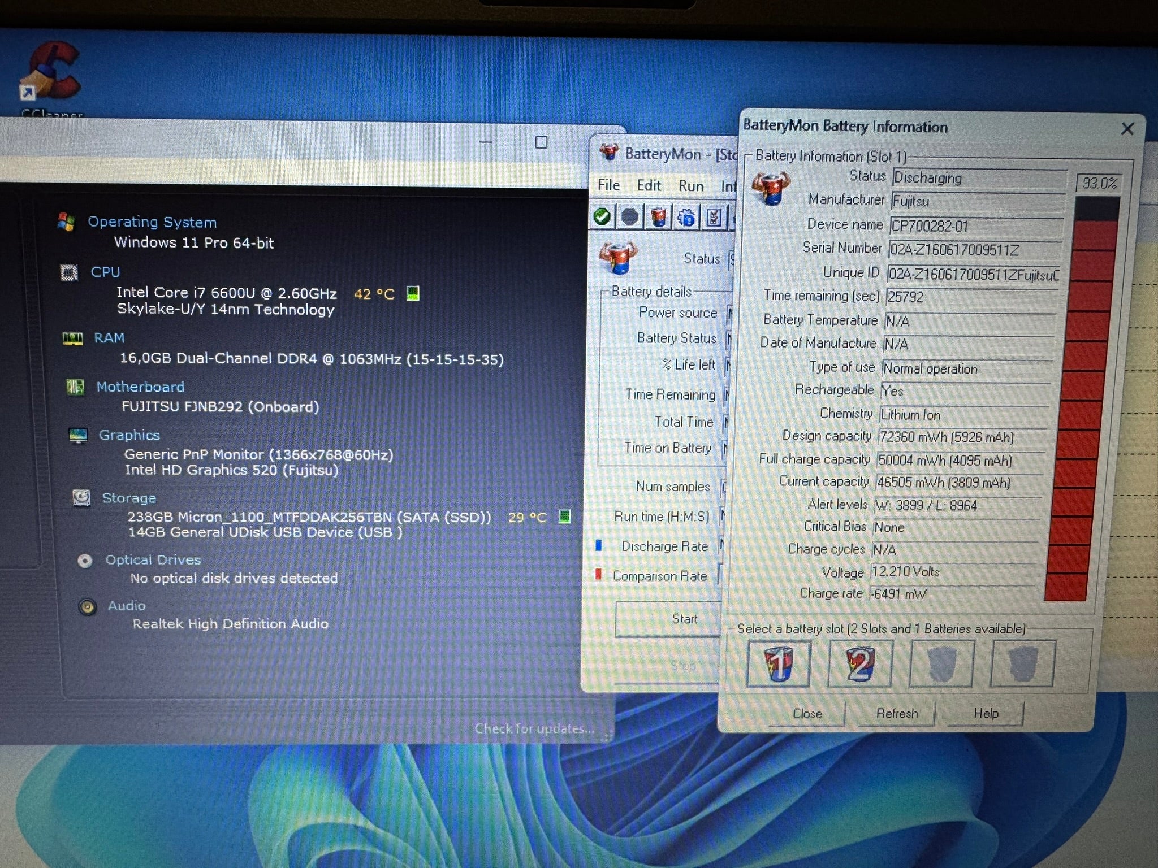Click the Manufacturer field showing Fujitsu
Image resolution: width=1158 pixels, height=868 pixels.
978,201
